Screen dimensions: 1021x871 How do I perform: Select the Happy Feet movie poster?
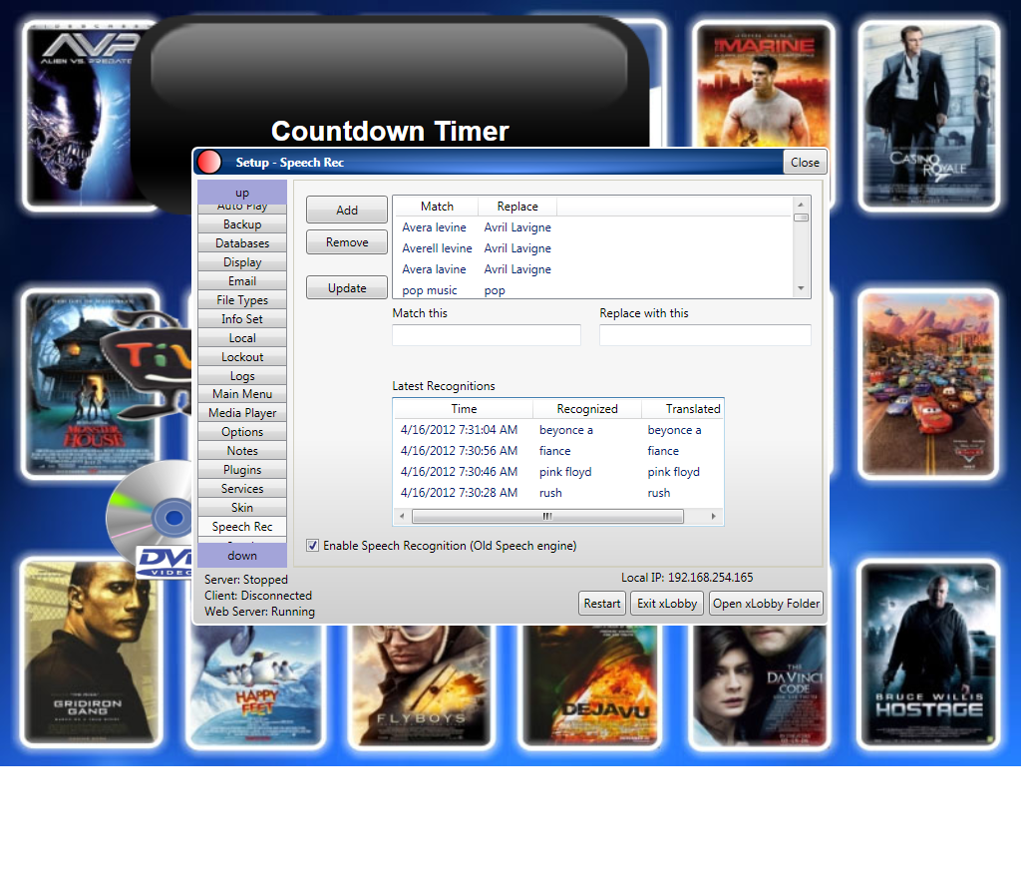[256, 686]
